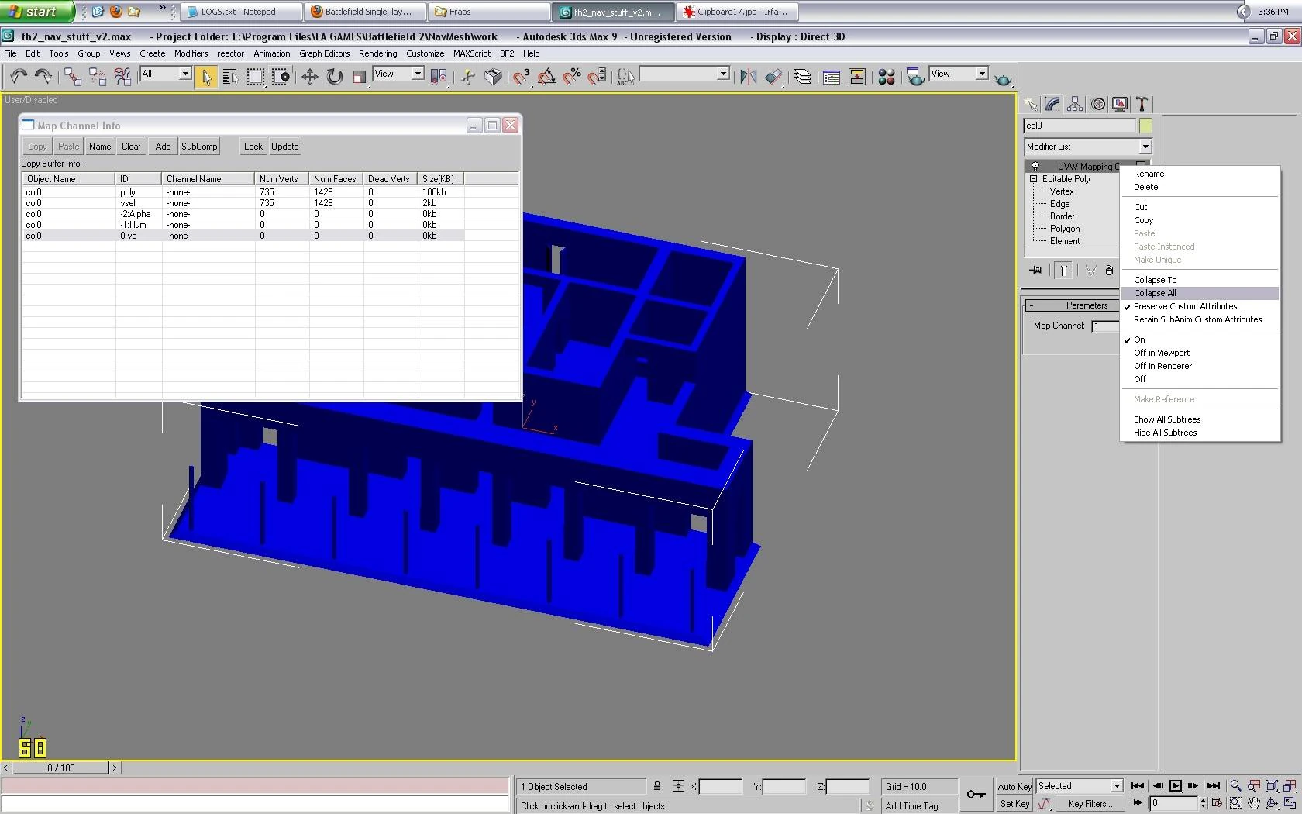Activate the Rotate tool
The image size is (1302, 814).
click(x=335, y=76)
